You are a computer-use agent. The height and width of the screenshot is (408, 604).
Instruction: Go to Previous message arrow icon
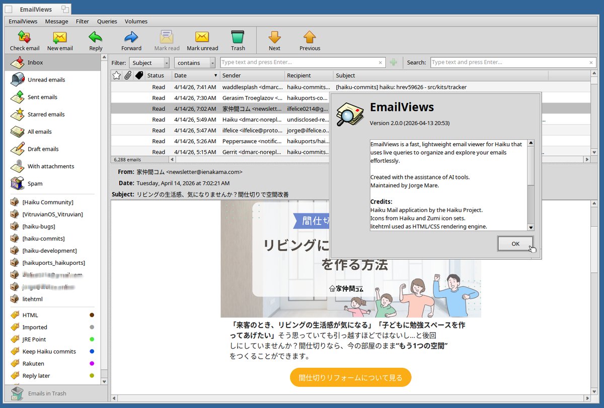(310, 37)
